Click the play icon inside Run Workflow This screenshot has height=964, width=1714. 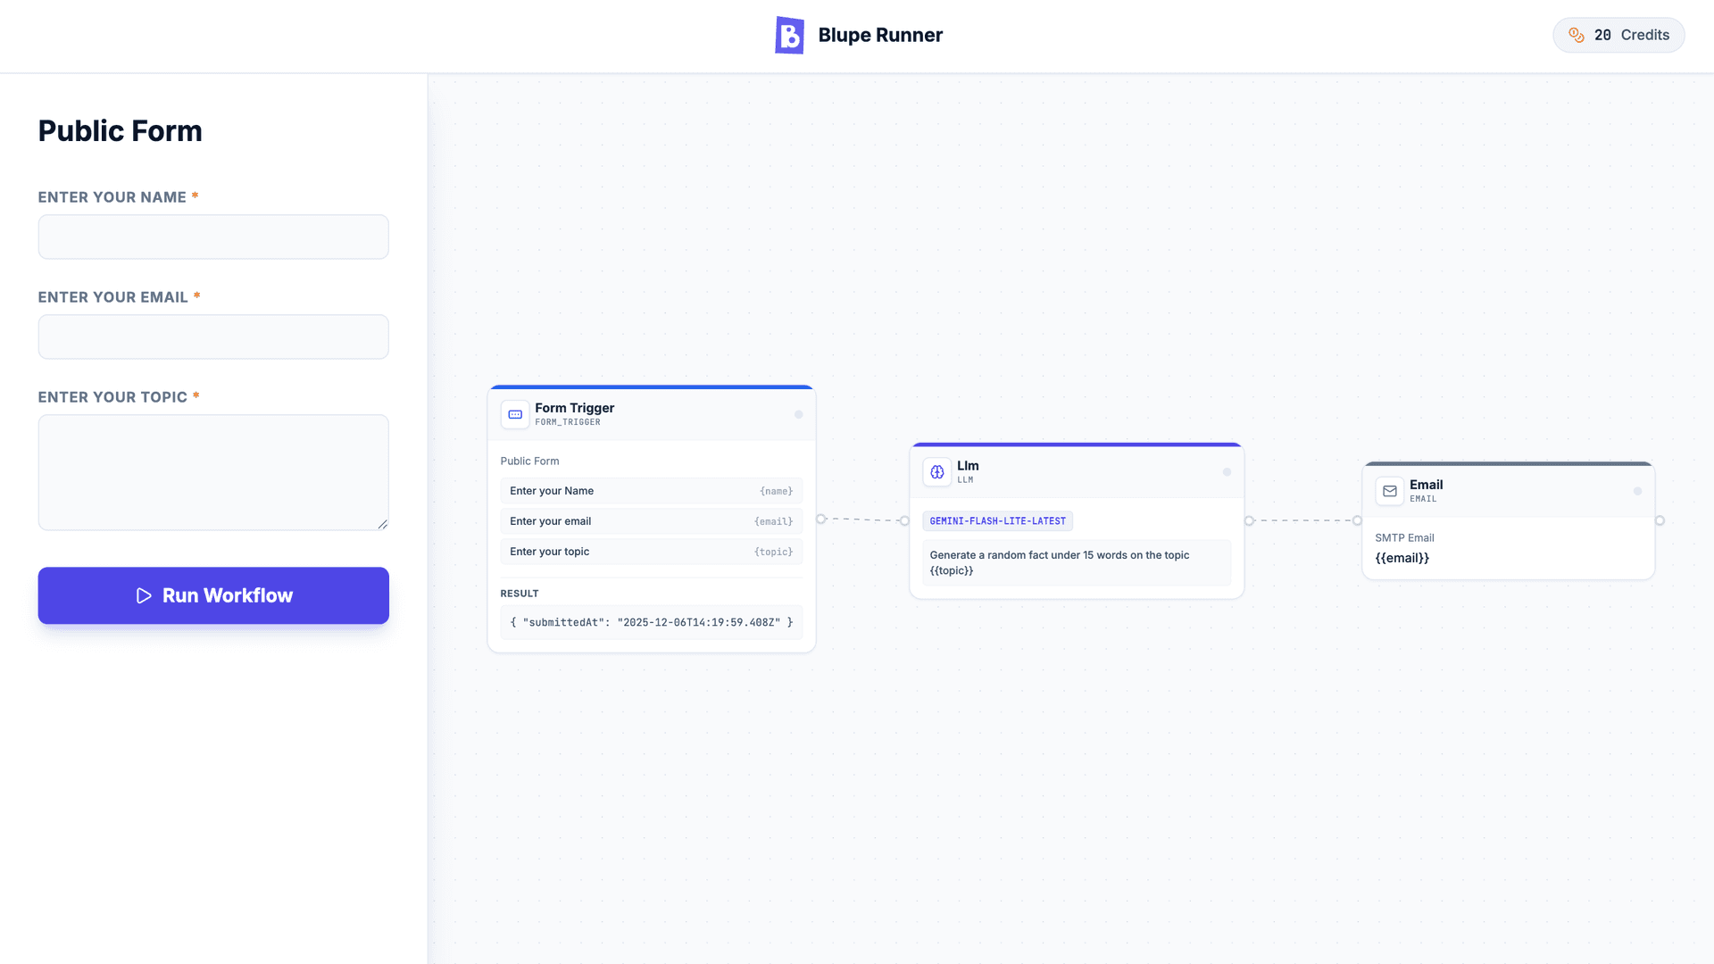(145, 595)
